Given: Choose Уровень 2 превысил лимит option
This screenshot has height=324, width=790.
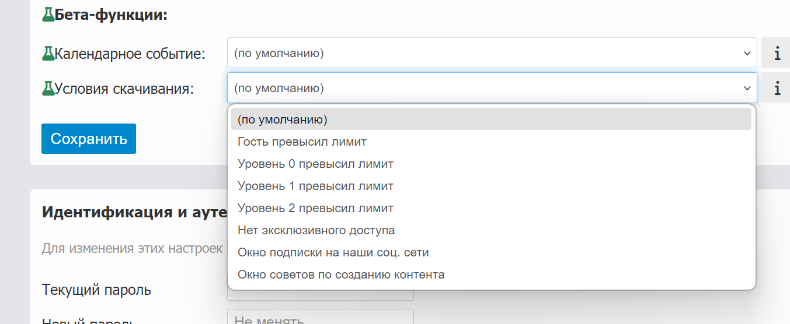Looking at the screenshot, I should click(x=315, y=208).
